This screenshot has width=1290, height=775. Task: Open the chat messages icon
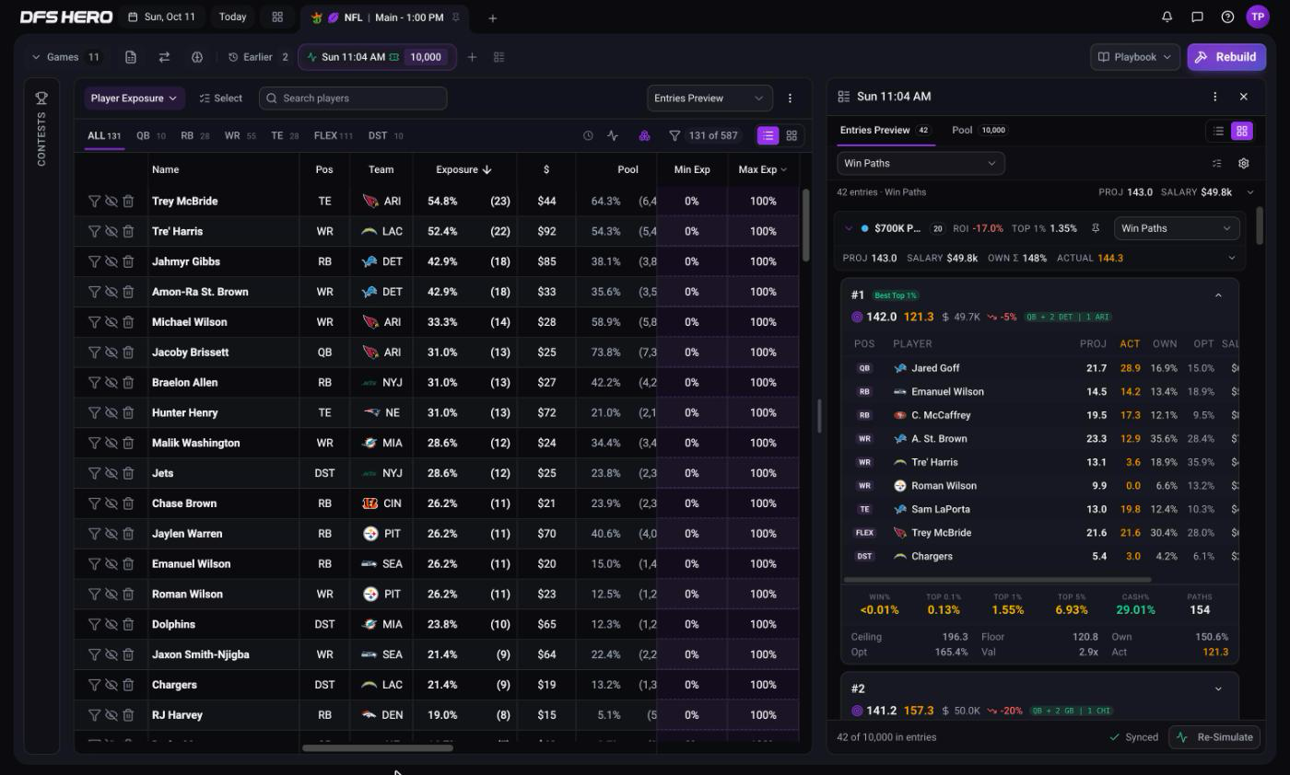pos(1197,17)
